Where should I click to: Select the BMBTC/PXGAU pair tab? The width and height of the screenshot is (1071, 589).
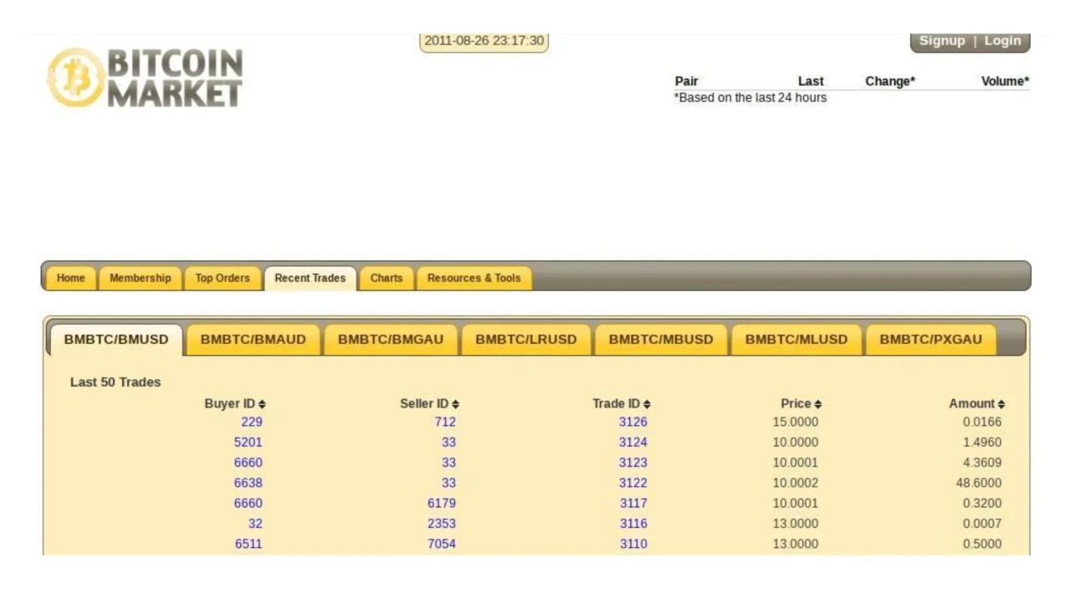point(930,339)
